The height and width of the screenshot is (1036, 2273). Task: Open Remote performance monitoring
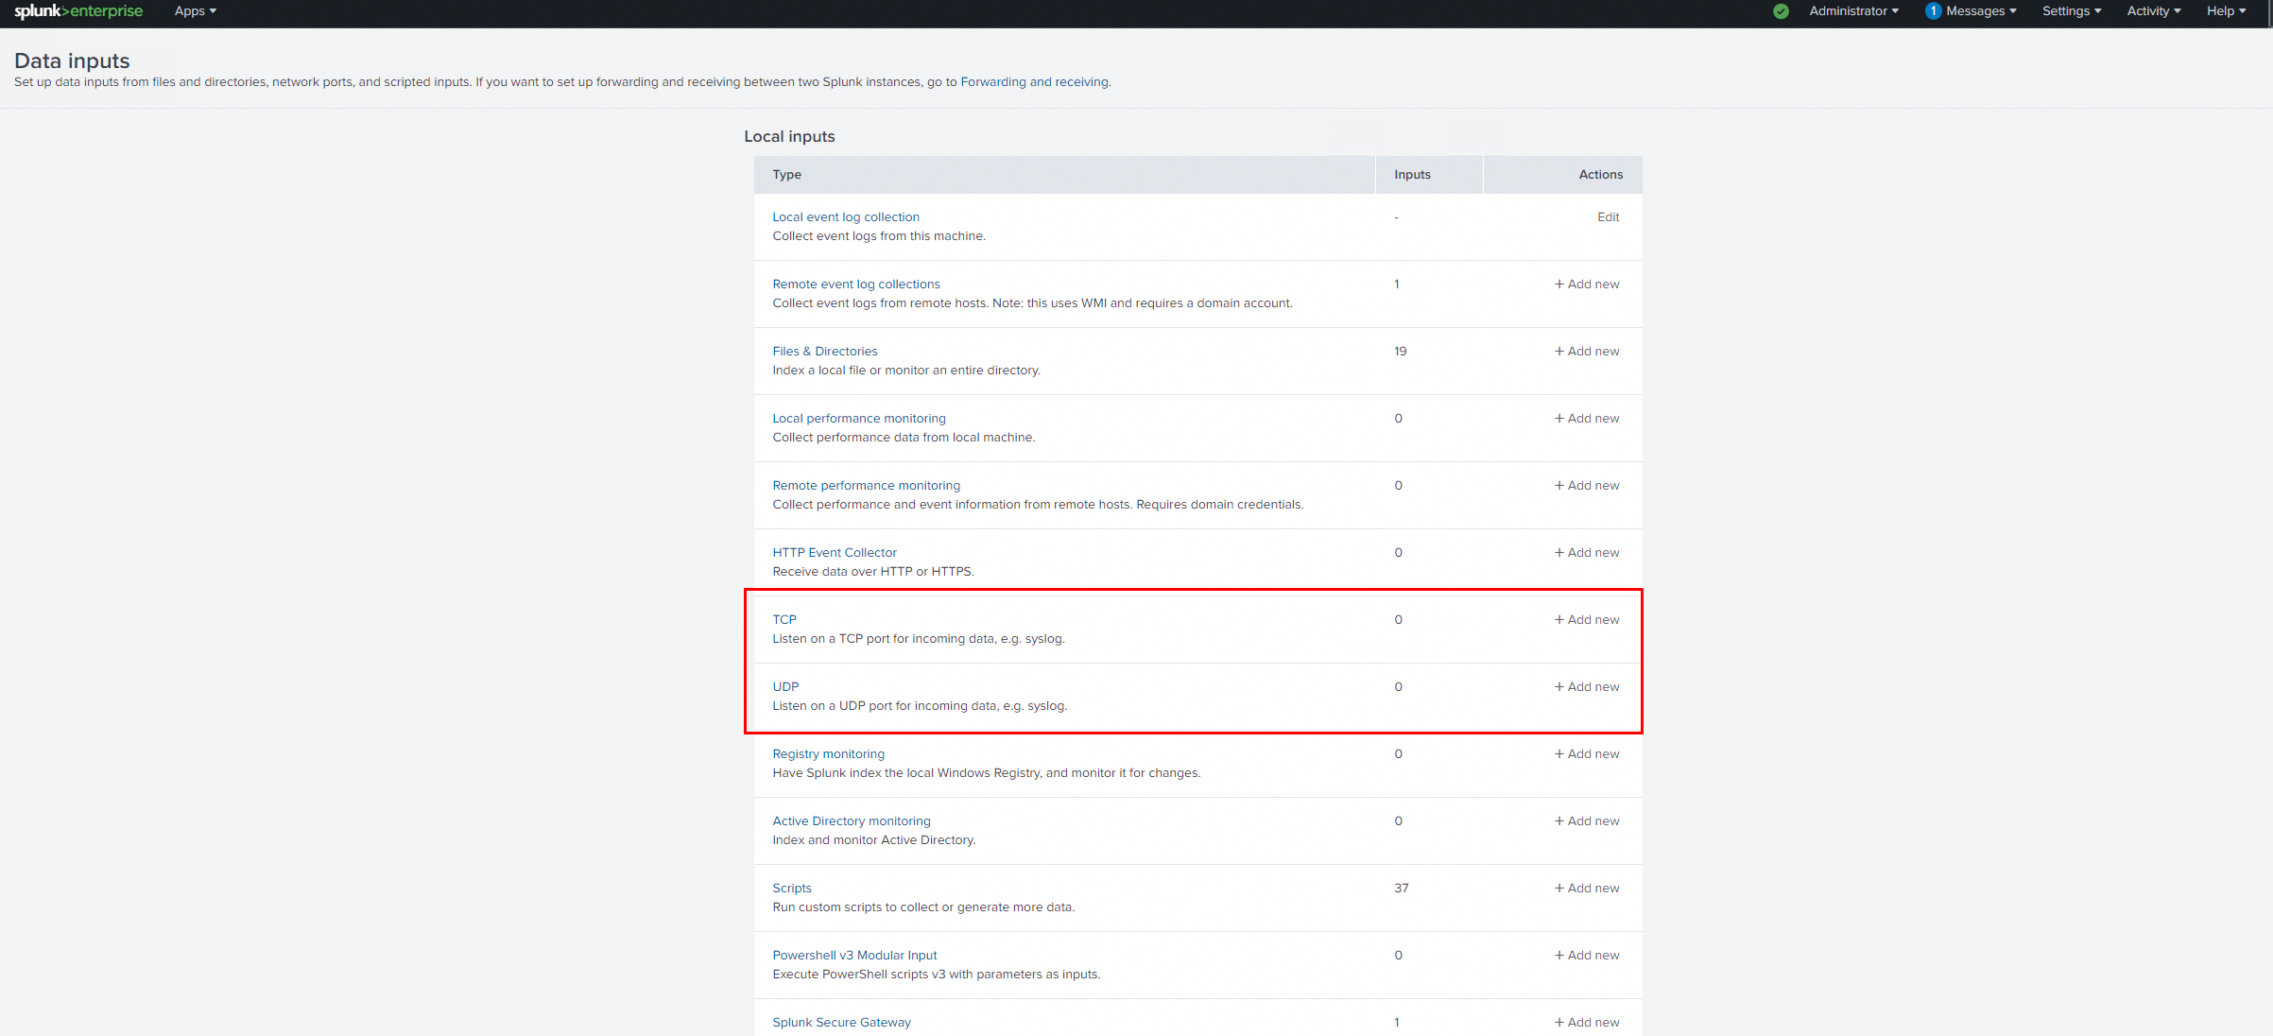tap(867, 486)
